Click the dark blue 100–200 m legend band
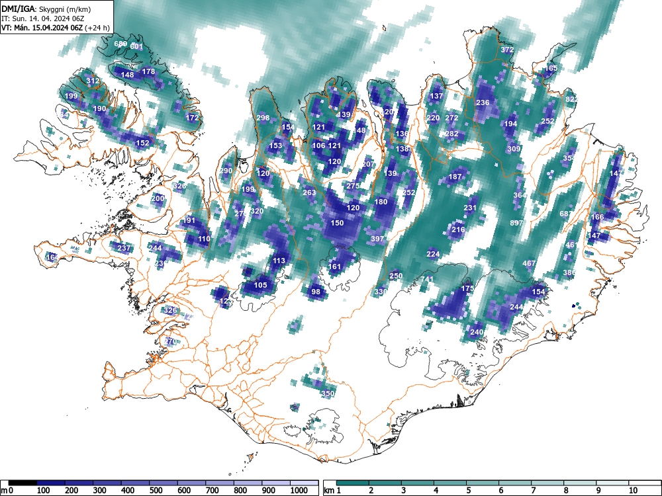This screenshot has height=496, width=662. (51, 483)
